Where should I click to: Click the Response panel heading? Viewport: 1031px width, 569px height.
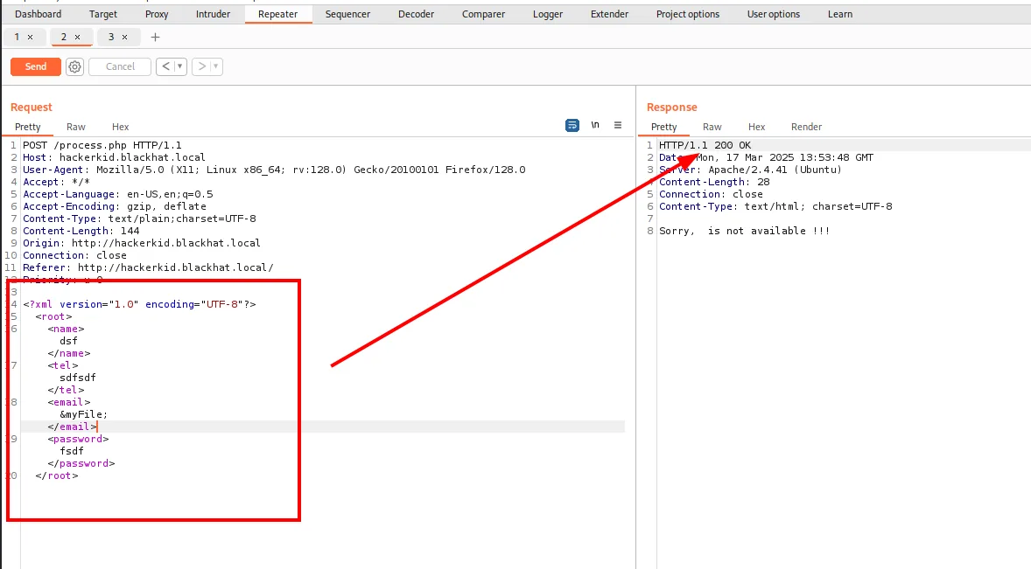point(671,107)
